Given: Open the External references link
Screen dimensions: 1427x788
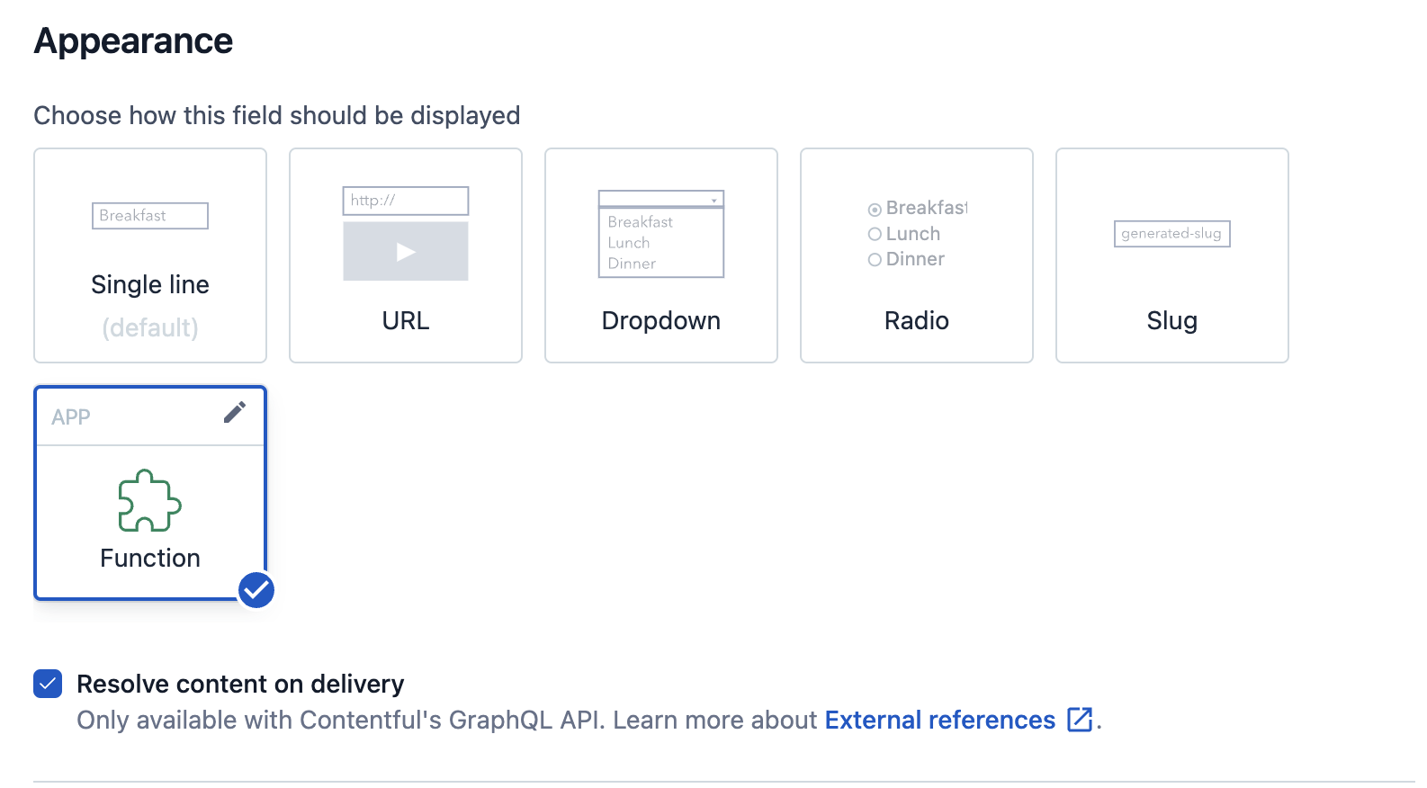Looking at the screenshot, I should [939, 720].
